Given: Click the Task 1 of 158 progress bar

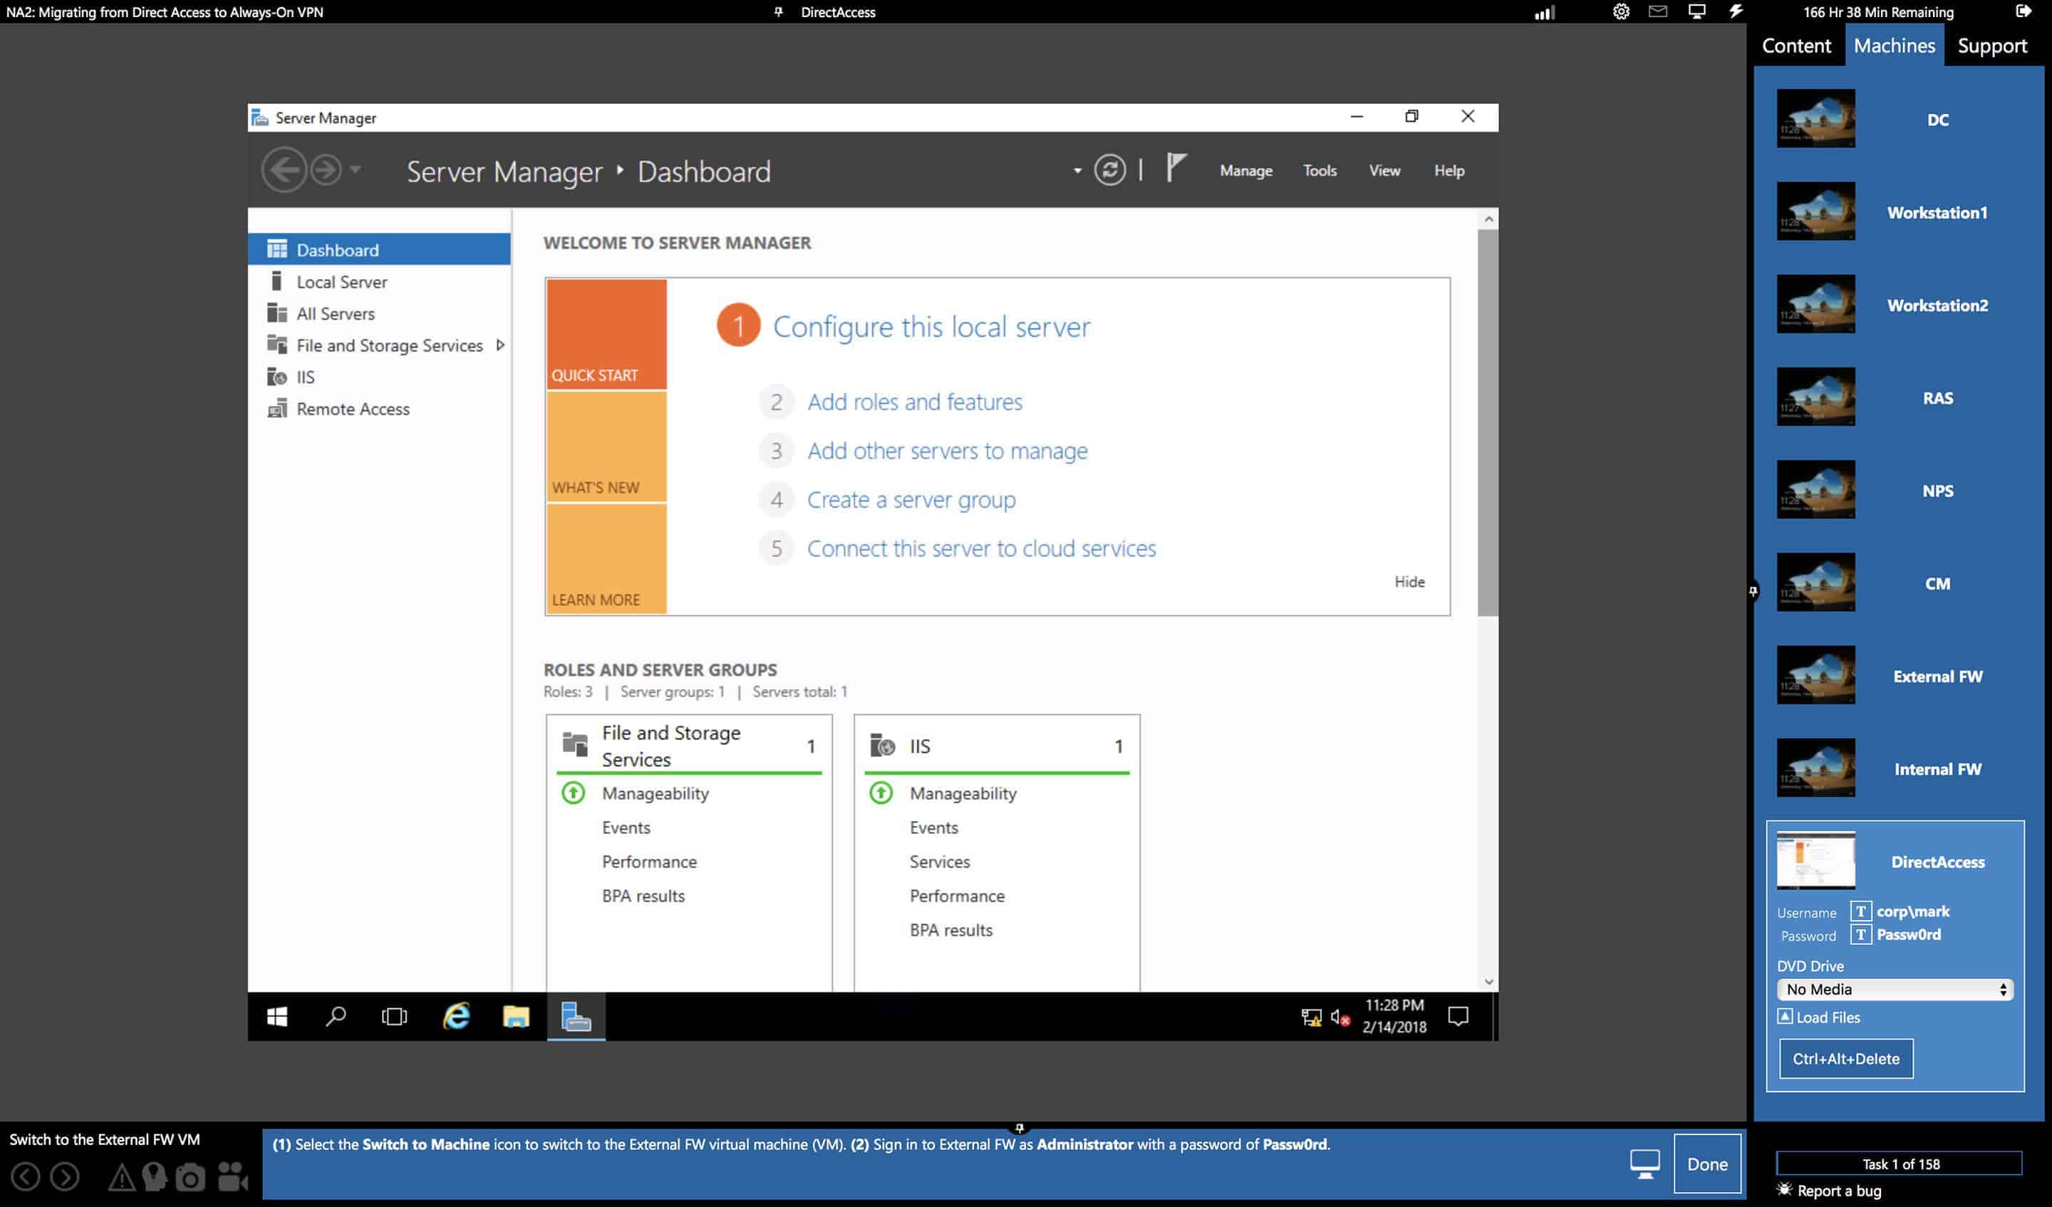Looking at the screenshot, I should 1898,1163.
